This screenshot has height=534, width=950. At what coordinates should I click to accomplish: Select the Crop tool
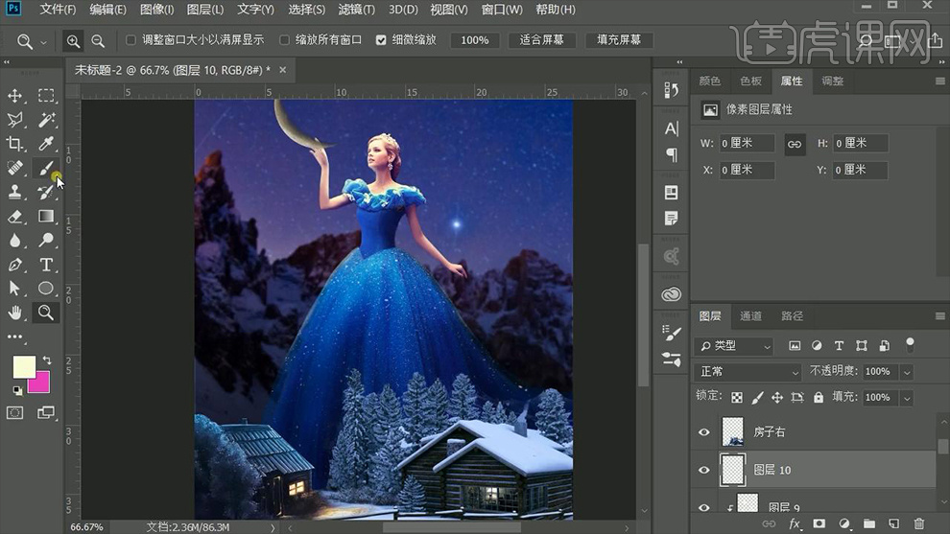[15, 144]
